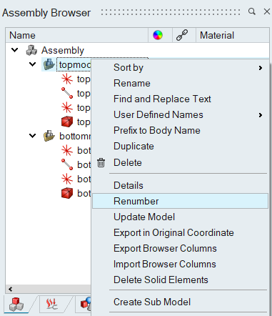
Task: Click the horizontal scrollbar left arrow
Action: click(10, 290)
